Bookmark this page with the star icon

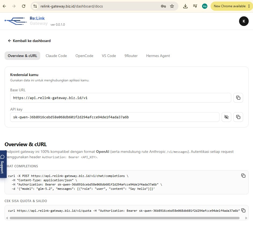172,6
